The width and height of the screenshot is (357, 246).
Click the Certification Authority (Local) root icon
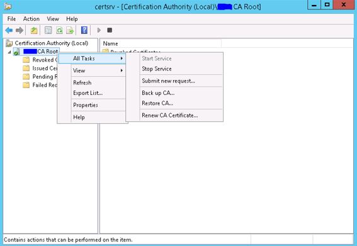(9, 43)
